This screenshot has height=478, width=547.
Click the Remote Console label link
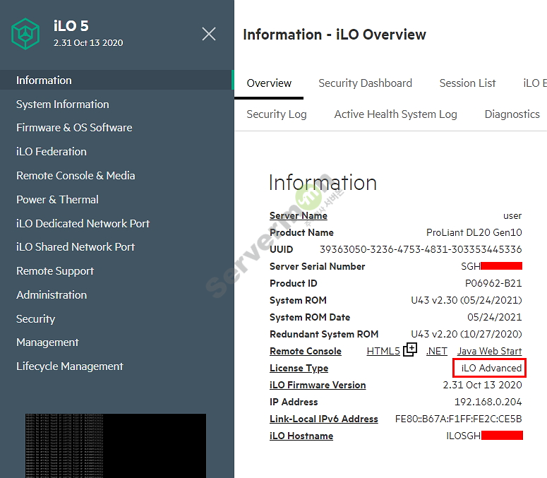(x=306, y=351)
